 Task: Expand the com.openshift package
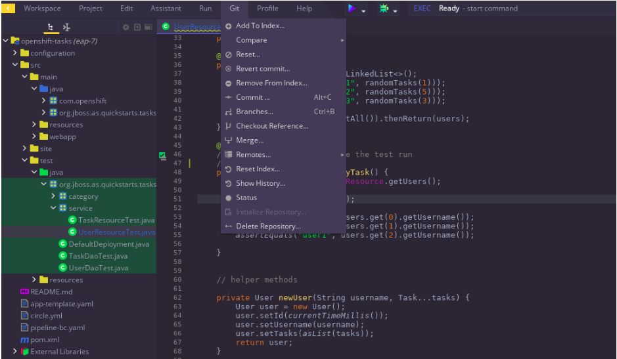pyautogui.click(x=43, y=100)
